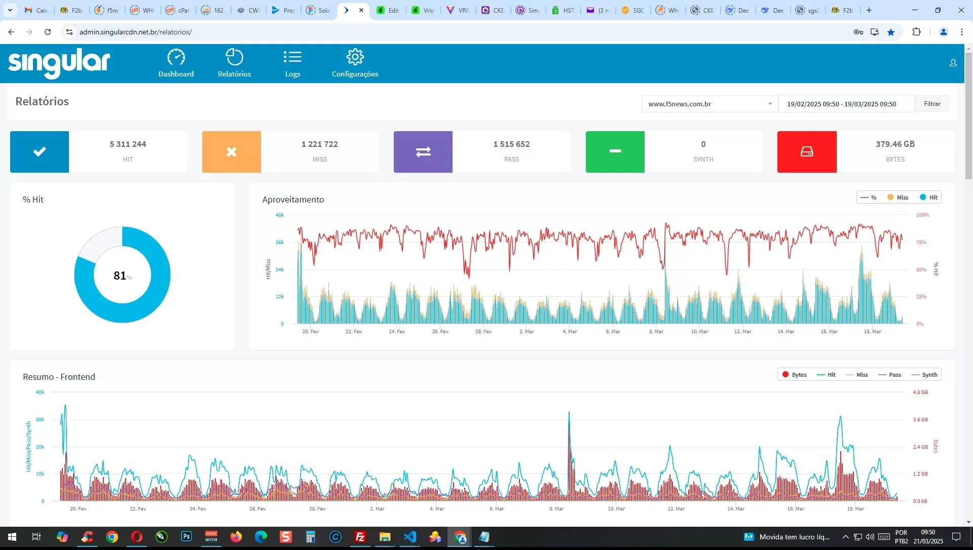Open the Relatórios pie chart icon

click(234, 57)
